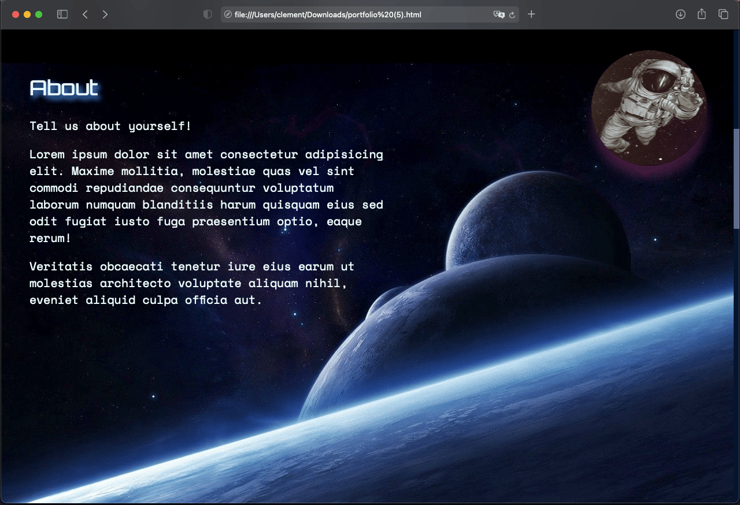Toggle the Safari sidebar
The height and width of the screenshot is (505, 740).
coord(62,14)
